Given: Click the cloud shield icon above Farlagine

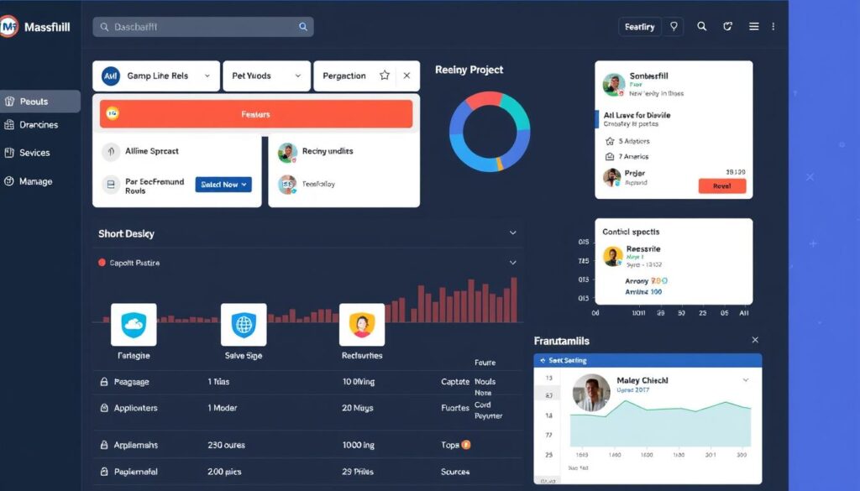Looking at the screenshot, I should (x=134, y=324).
